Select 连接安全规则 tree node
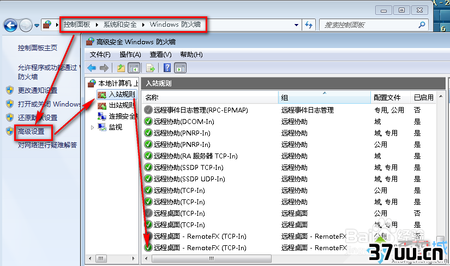This screenshot has height=266, width=450. coord(118,116)
